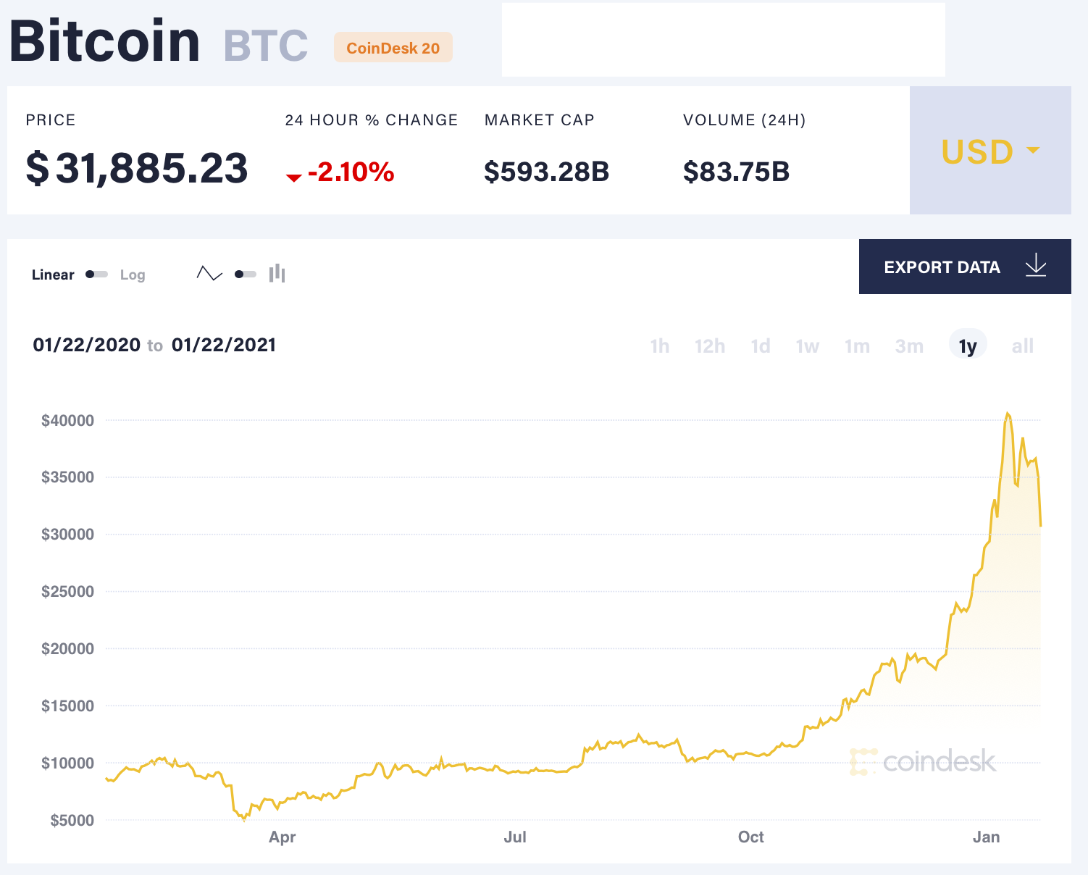The height and width of the screenshot is (875, 1088).
Task: Click the Bitcoin title link
Action: point(104,40)
